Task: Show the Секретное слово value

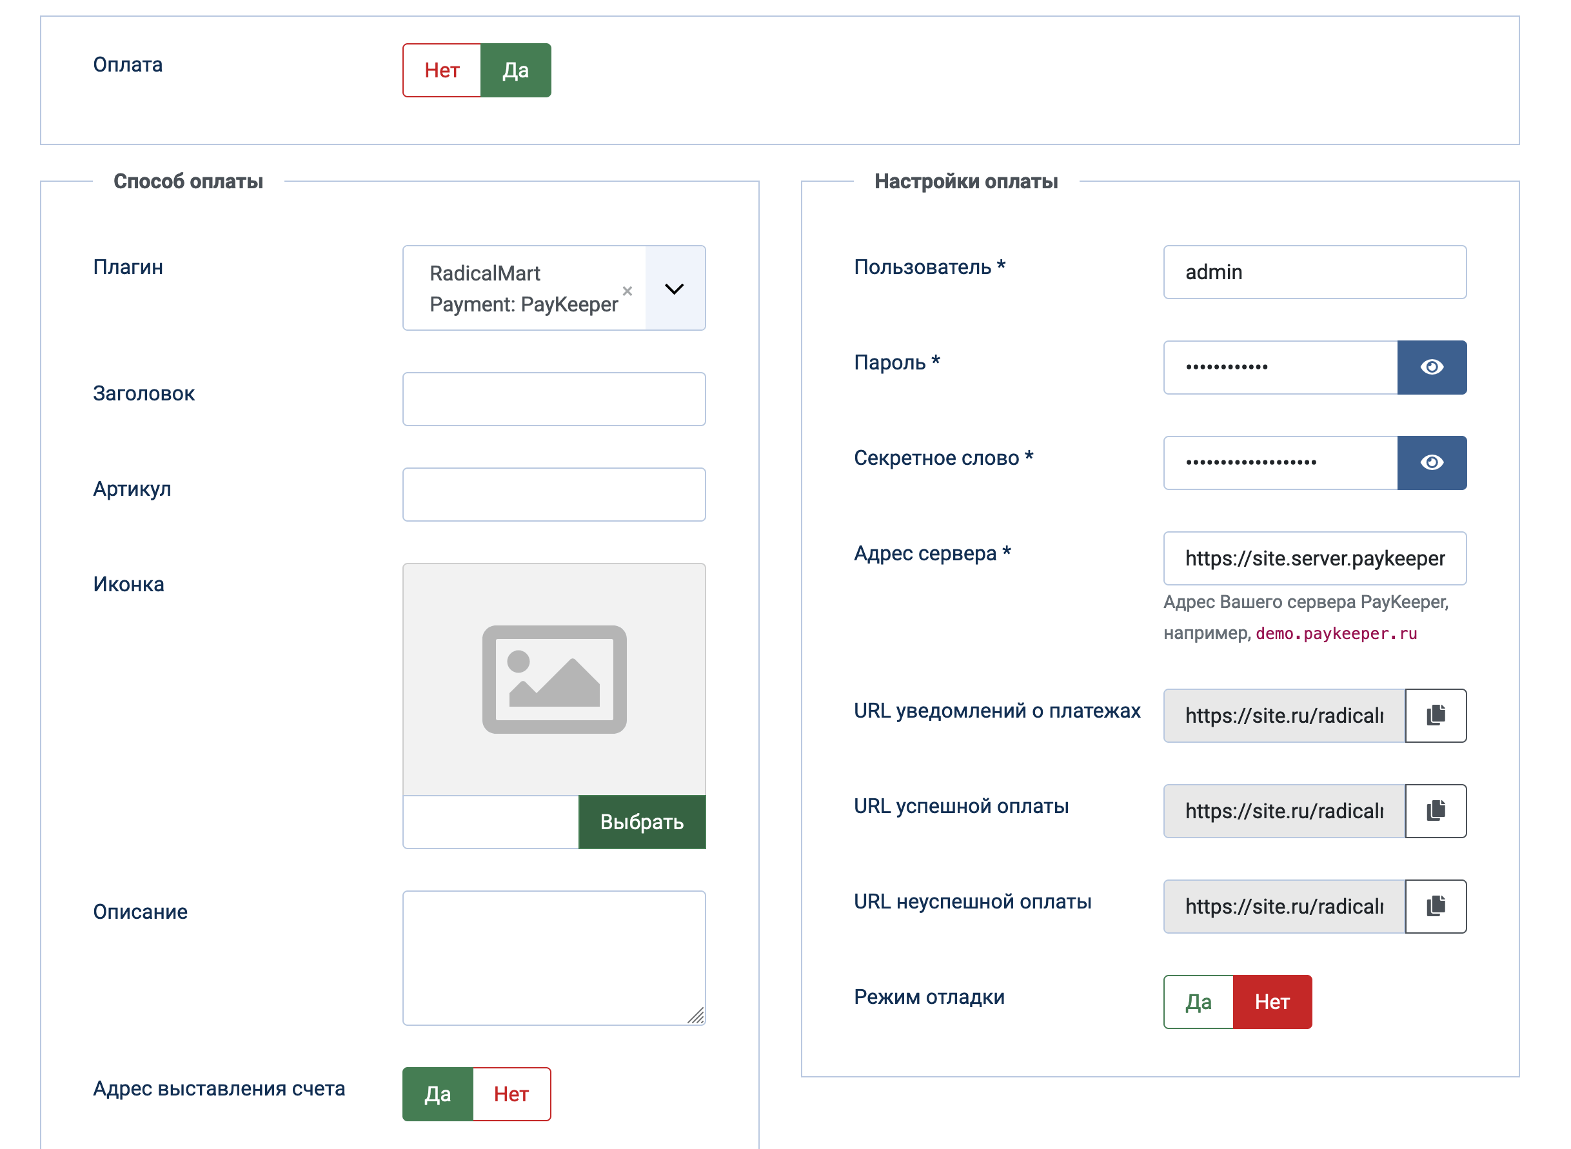Action: 1431,462
